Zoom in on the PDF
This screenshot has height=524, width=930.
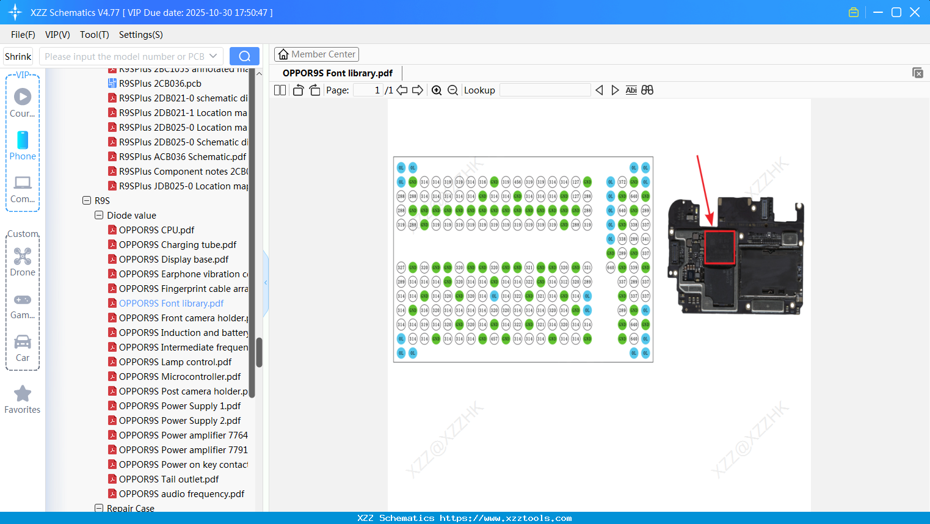coord(437,90)
